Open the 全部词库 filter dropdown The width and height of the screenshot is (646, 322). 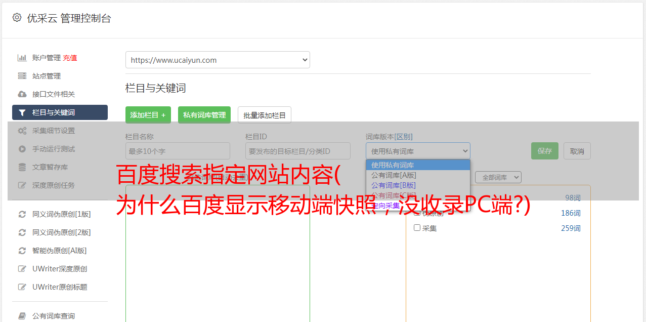[x=498, y=177]
